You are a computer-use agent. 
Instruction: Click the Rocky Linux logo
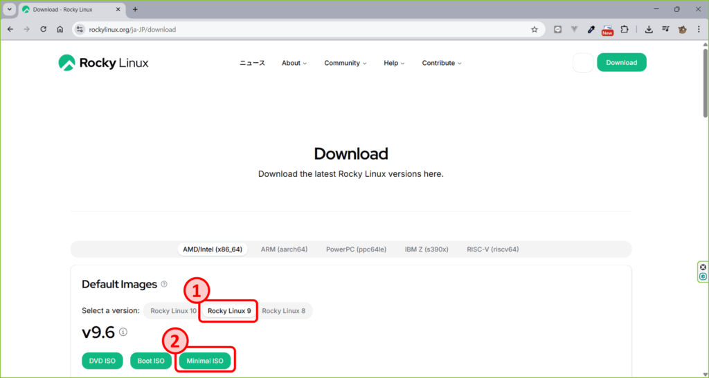pyautogui.click(x=104, y=63)
